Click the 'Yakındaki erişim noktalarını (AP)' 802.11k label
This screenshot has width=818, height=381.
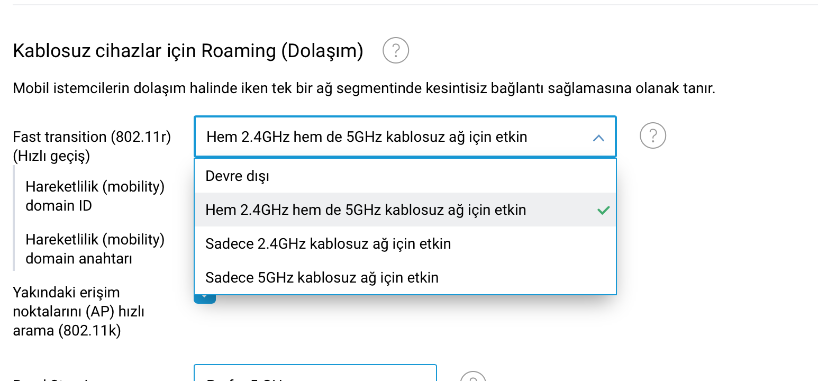[78, 311]
